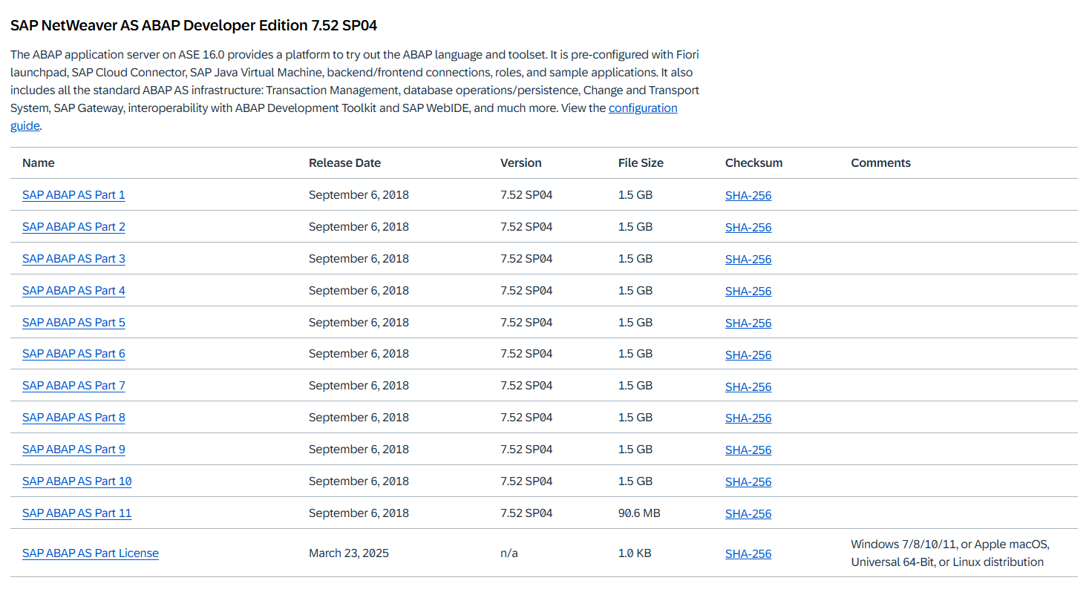Download SAP ABAP AS Part License
Viewport: 1092px width, 589px height.
point(91,553)
